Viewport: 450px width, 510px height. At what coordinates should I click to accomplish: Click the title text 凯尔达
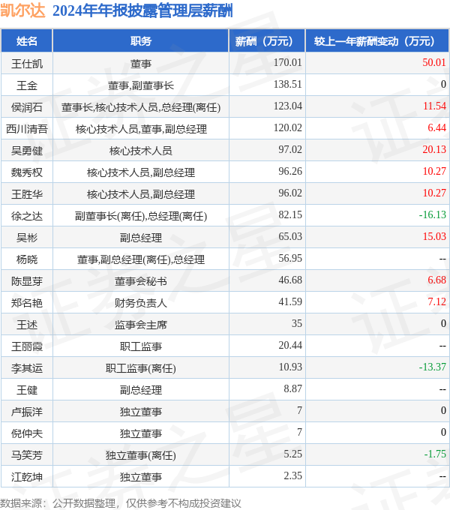tap(22, 10)
